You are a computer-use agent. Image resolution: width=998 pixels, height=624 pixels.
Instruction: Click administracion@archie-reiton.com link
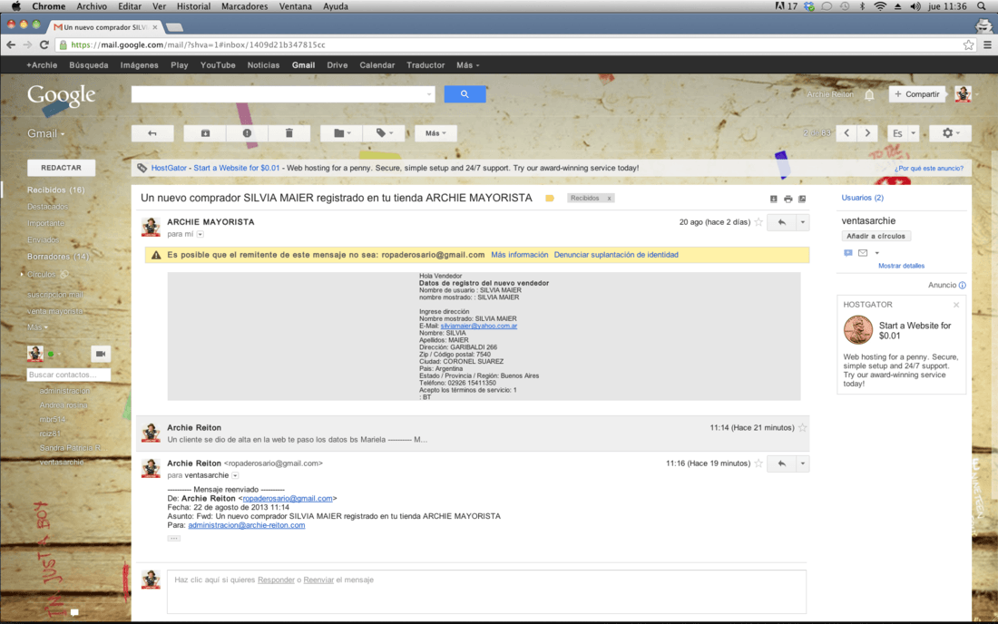(x=246, y=525)
